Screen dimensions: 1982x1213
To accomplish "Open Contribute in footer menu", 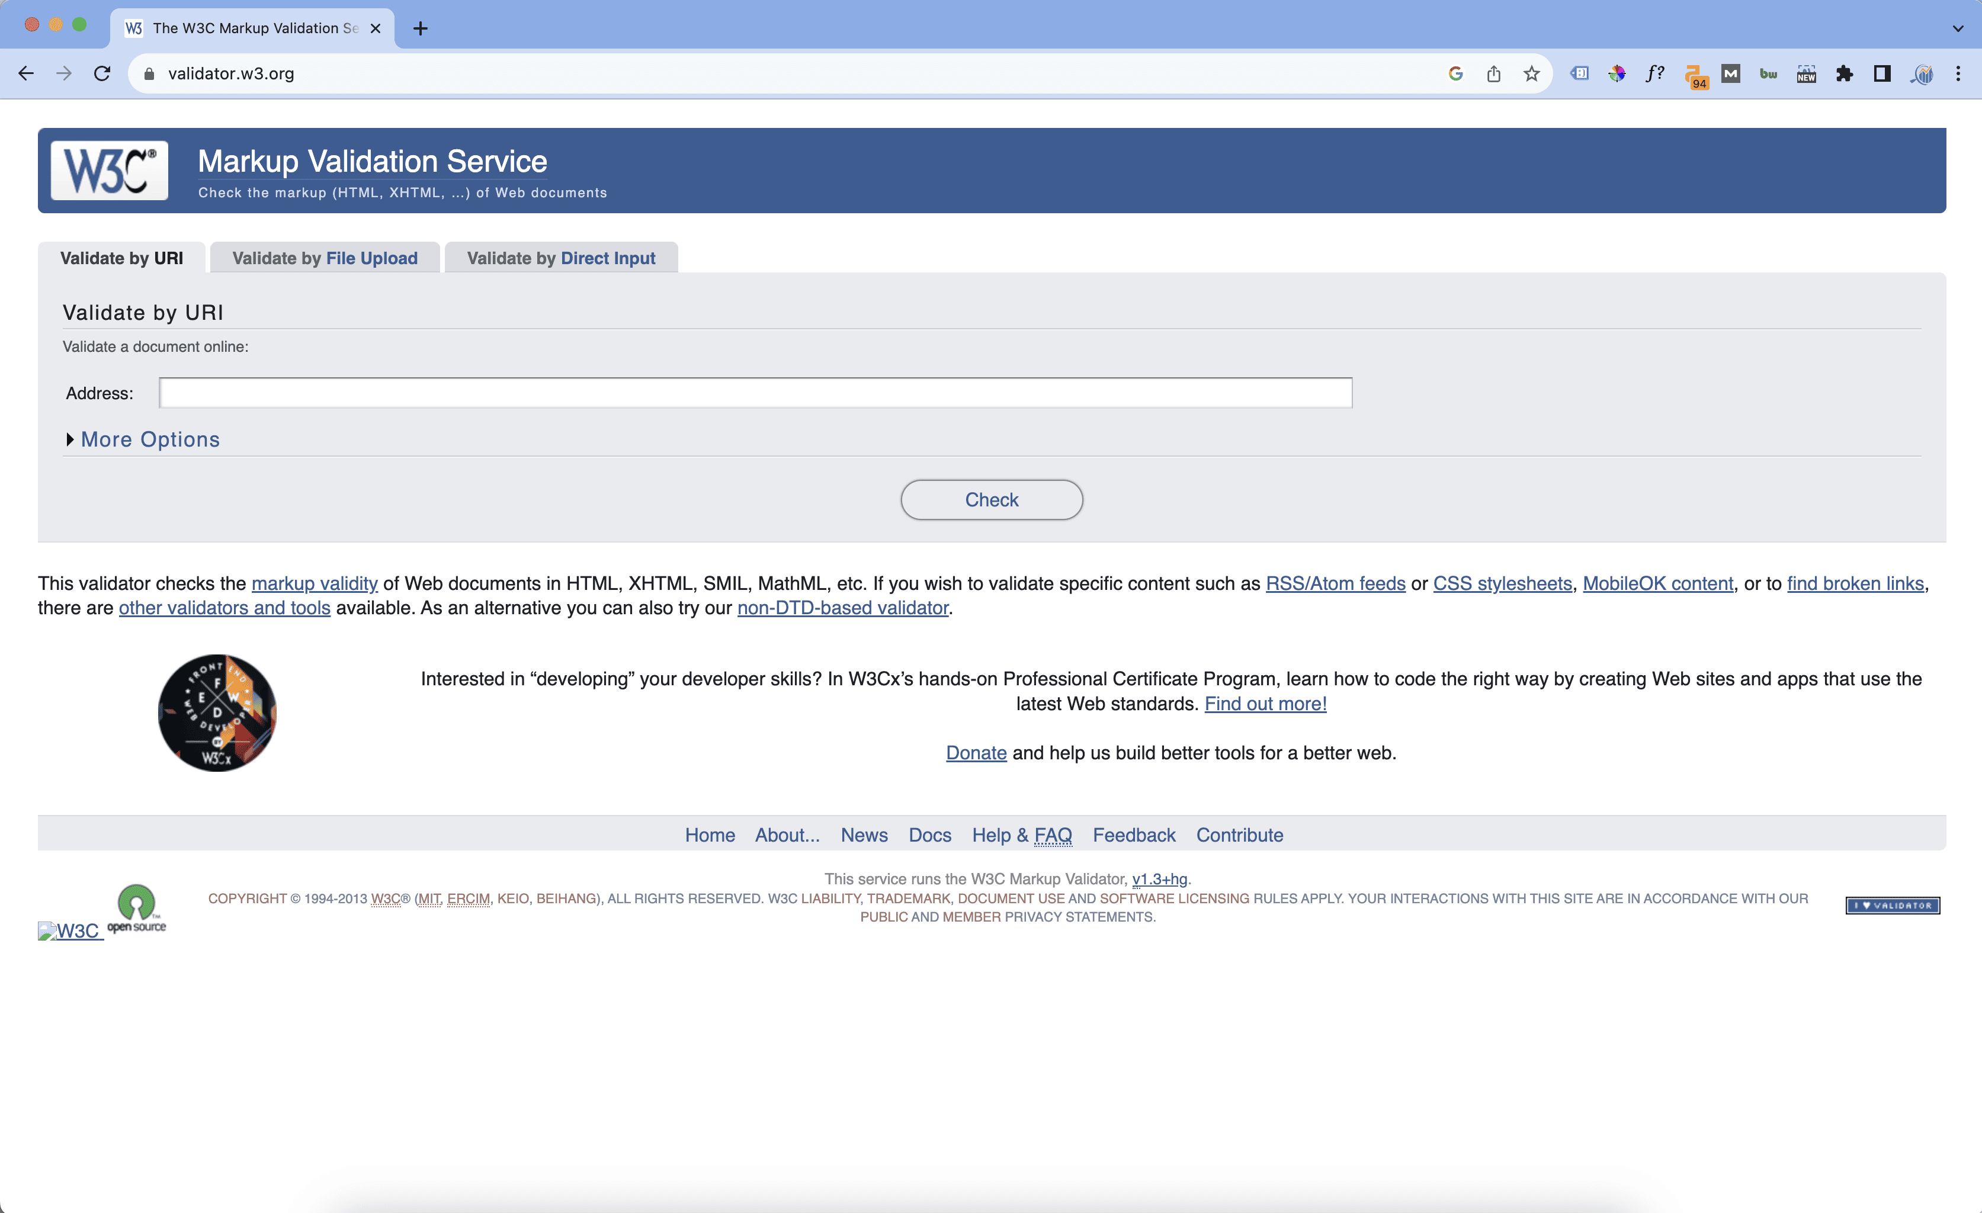I will (x=1240, y=835).
